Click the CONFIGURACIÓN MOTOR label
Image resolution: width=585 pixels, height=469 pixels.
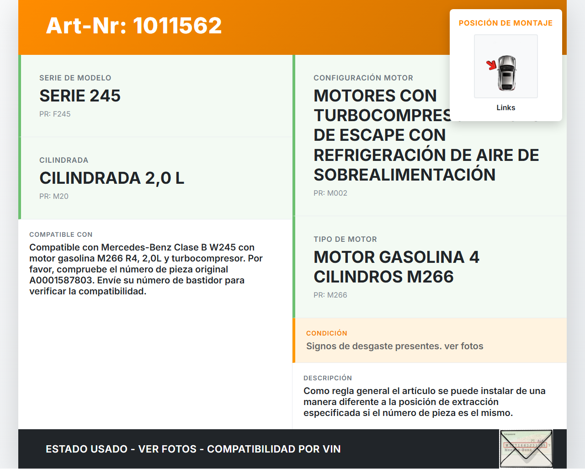click(363, 78)
